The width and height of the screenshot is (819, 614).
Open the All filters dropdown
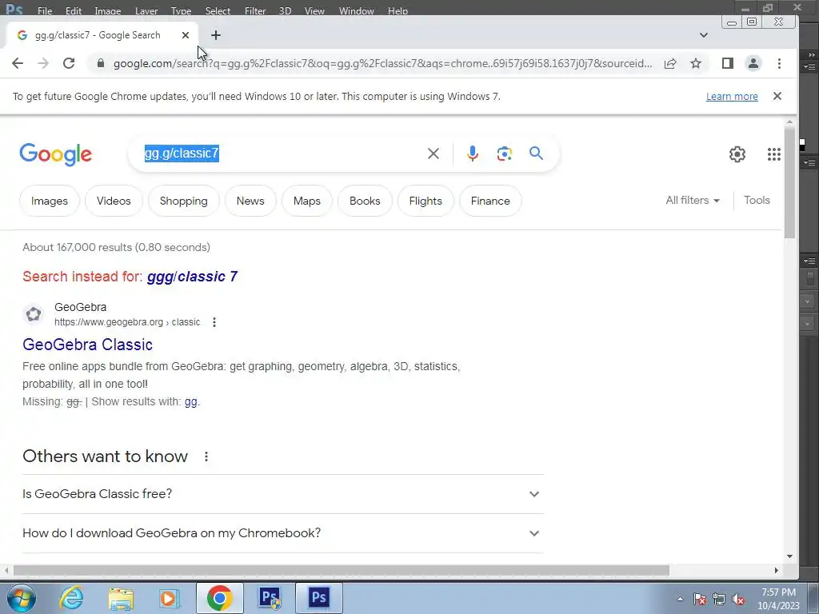tap(693, 201)
